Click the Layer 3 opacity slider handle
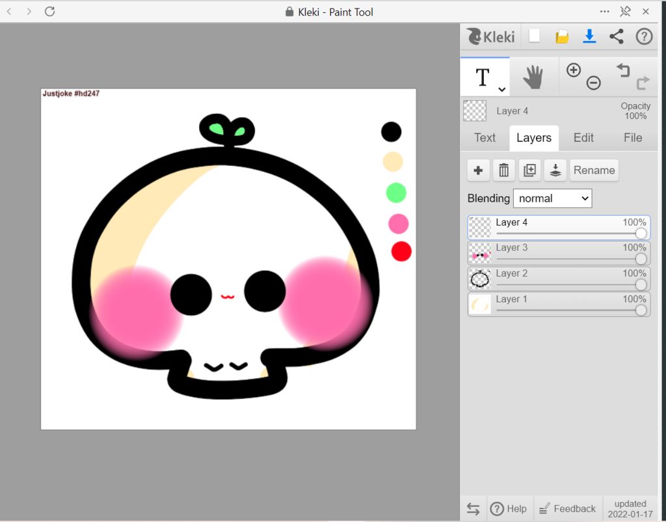Image resolution: width=666 pixels, height=522 pixels. 641,259
